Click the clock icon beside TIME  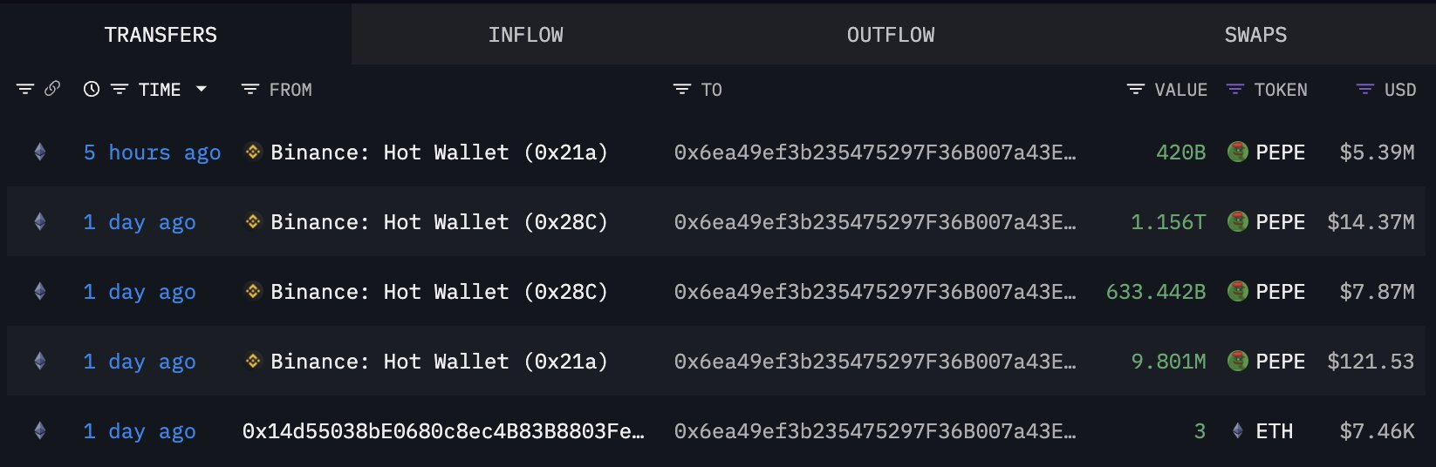click(92, 89)
